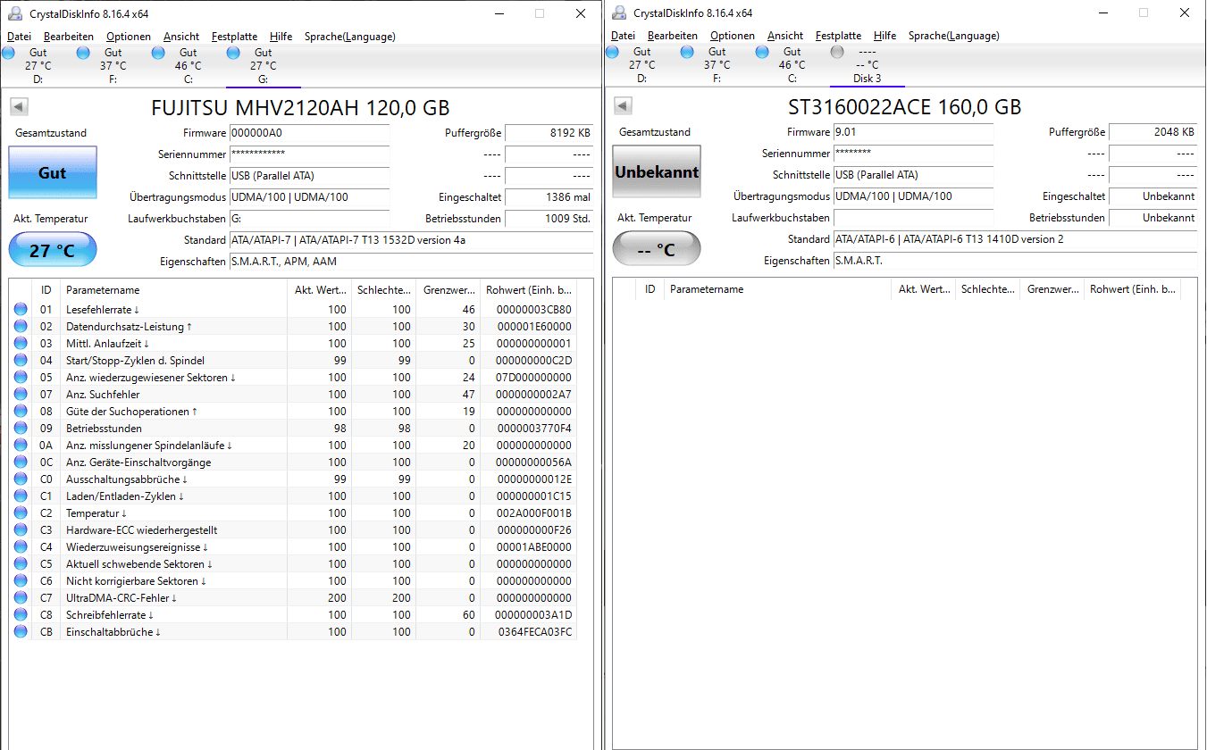Click Eigenschaften field showing S.M.A.R.T., APM, AAM
The image size is (1207, 750).
click(x=411, y=262)
